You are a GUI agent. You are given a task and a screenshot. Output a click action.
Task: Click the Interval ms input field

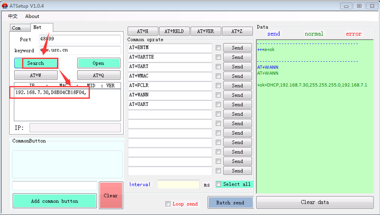pyautogui.click(x=178, y=184)
